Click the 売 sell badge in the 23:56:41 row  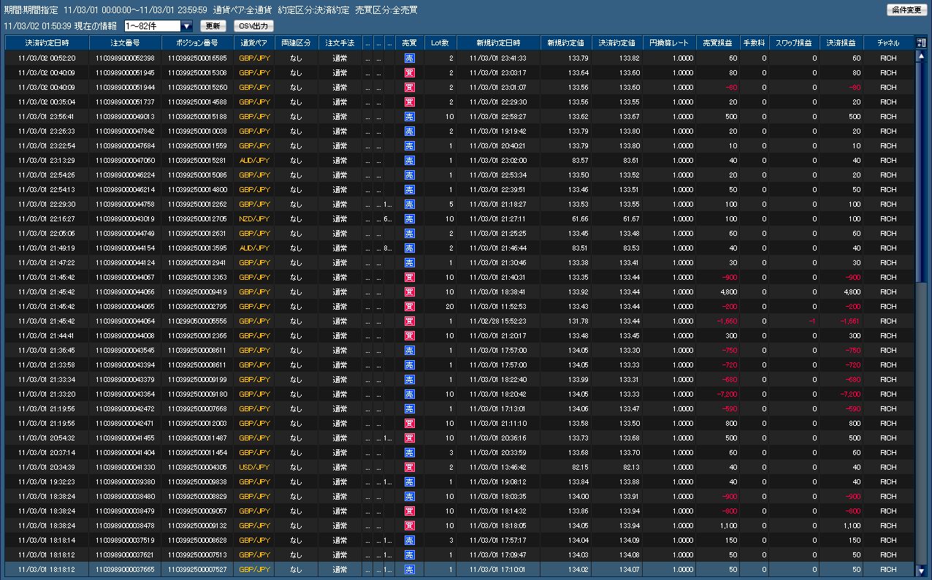pos(409,116)
